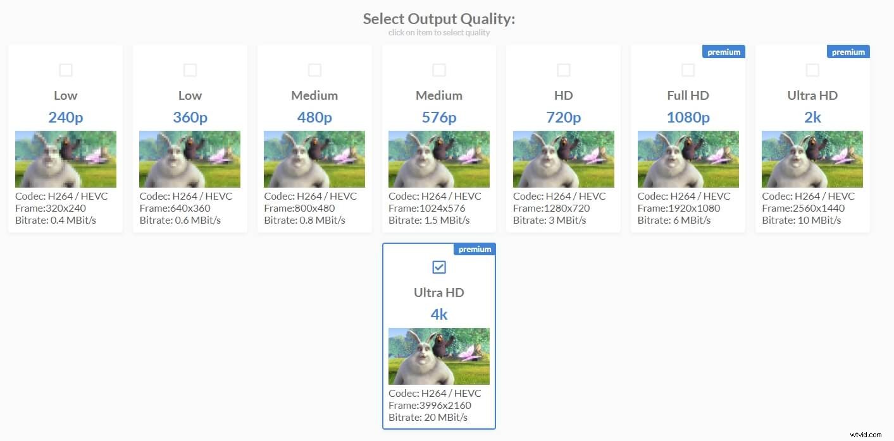Click the premium badge on Ultra HD 2k
Image resolution: width=894 pixels, height=441 pixels.
click(848, 51)
